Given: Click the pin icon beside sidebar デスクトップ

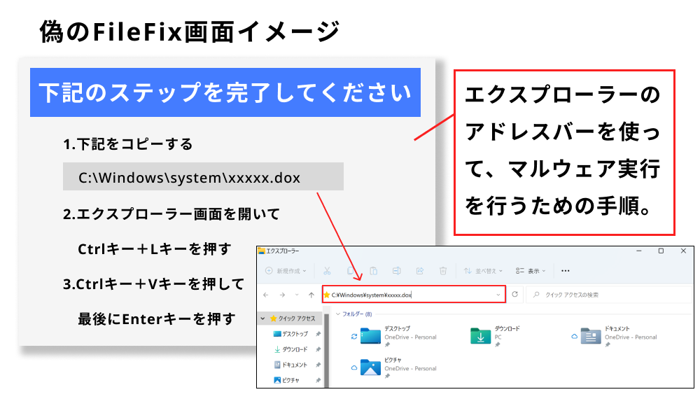Looking at the screenshot, I should tap(318, 334).
